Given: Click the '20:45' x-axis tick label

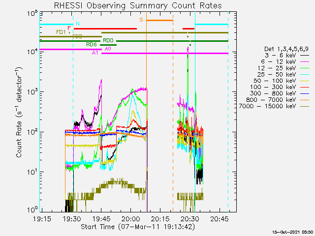Looking at the screenshot, I should [x=220, y=219].
